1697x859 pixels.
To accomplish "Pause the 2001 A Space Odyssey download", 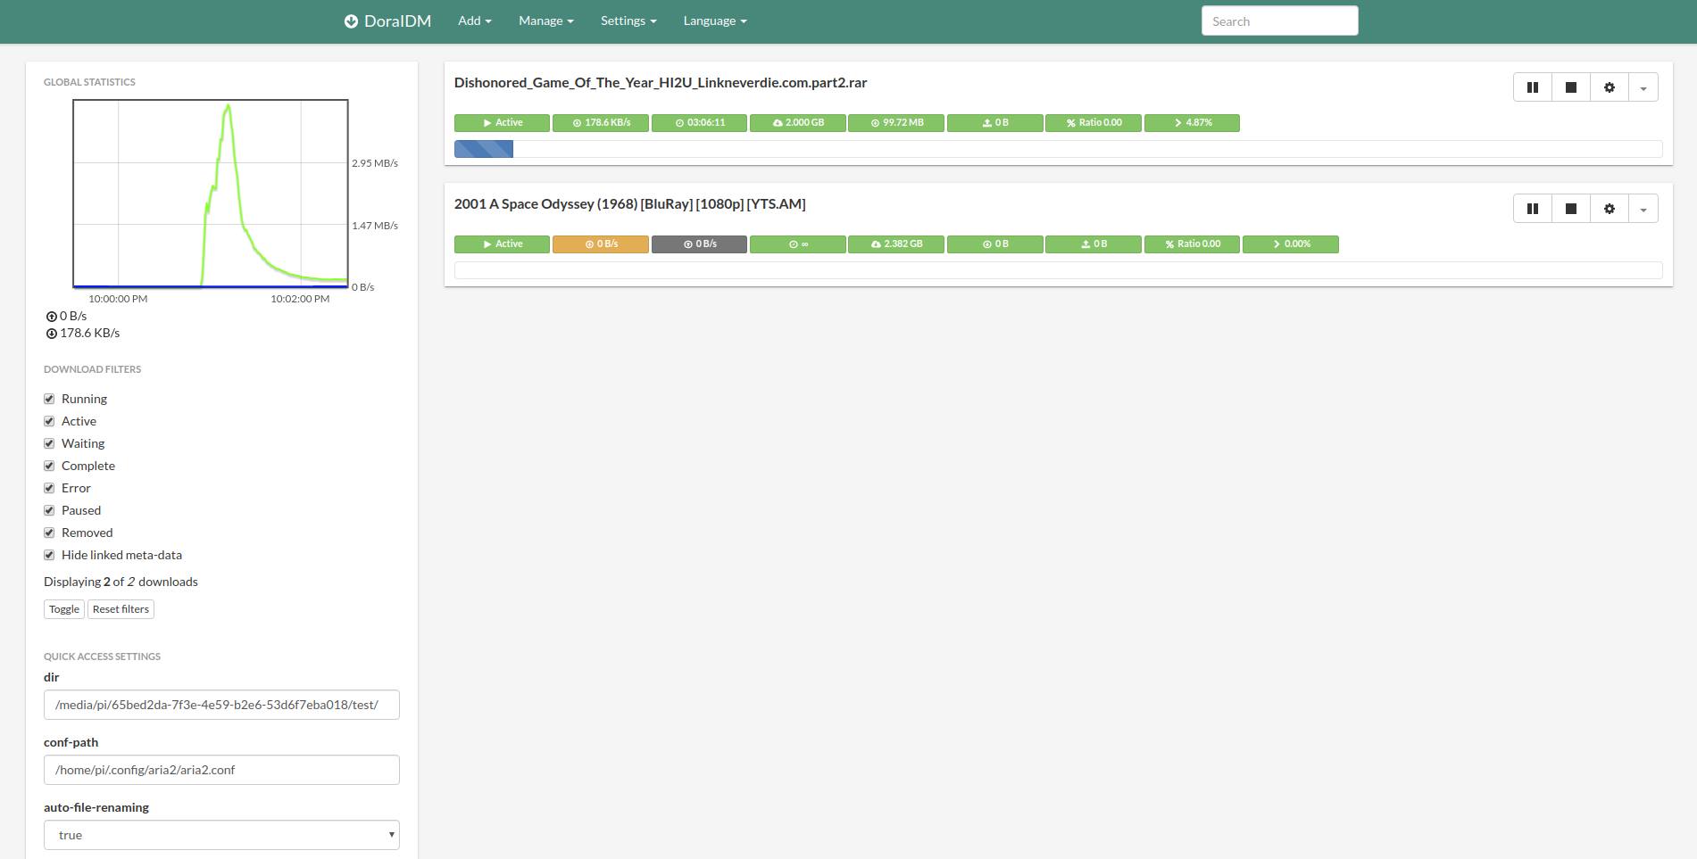I will (1533, 209).
